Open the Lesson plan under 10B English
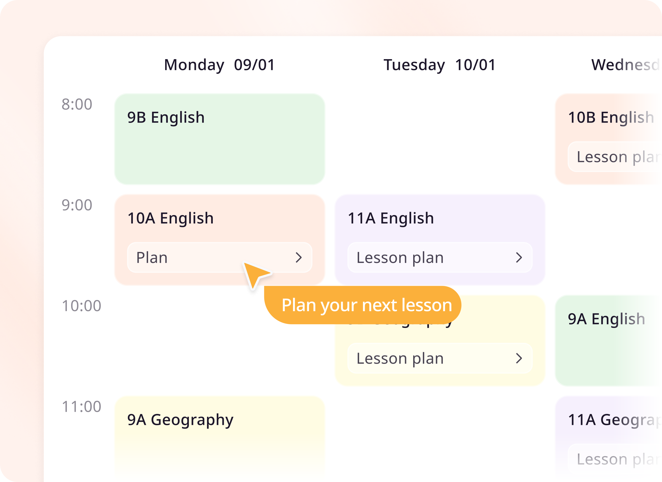Viewport: 662px width, 482px height. [x=616, y=157]
